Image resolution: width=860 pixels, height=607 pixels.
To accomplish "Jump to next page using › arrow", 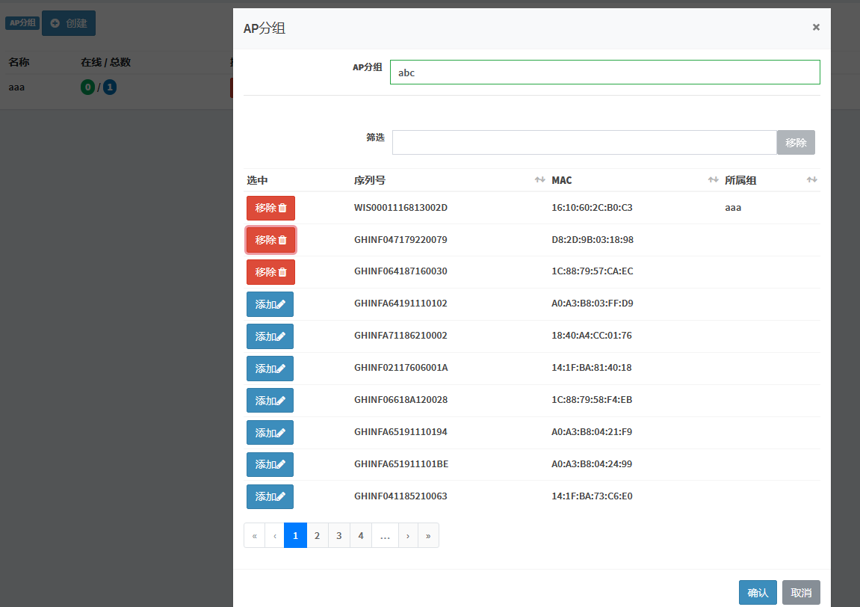I will tap(407, 535).
